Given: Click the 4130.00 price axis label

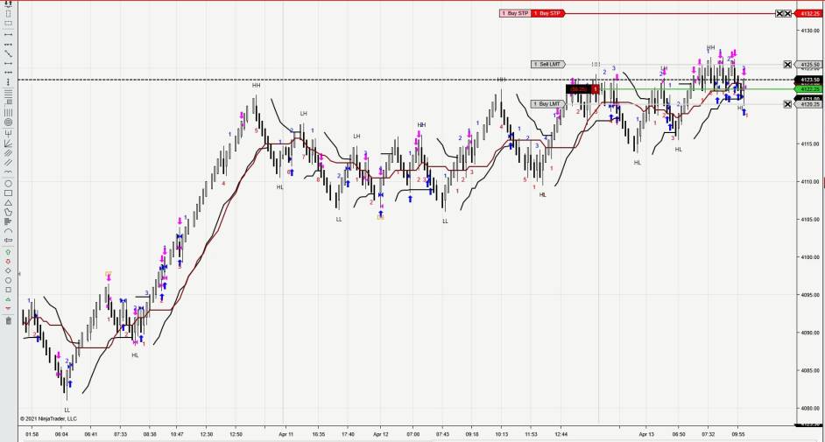Looking at the screenshot, I should 810,31.
